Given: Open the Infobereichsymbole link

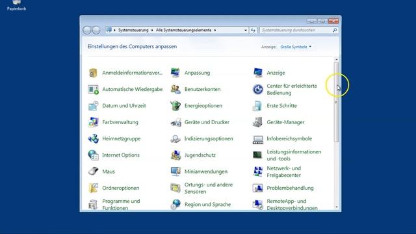Looking at the screenshot, I should tap(289, 138).
